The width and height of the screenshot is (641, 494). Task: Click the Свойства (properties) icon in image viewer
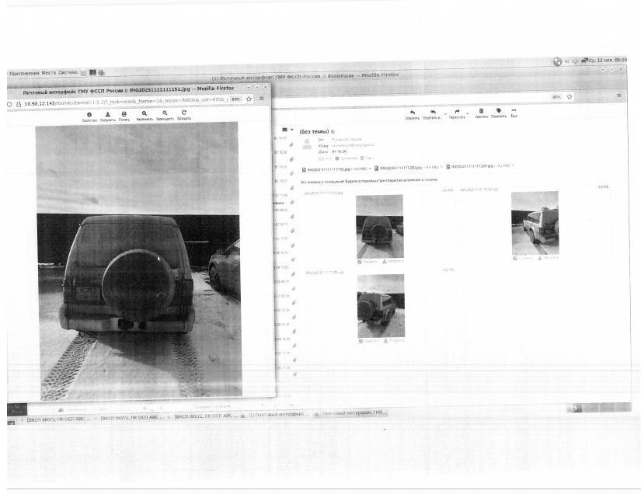(x=89, y=115)
